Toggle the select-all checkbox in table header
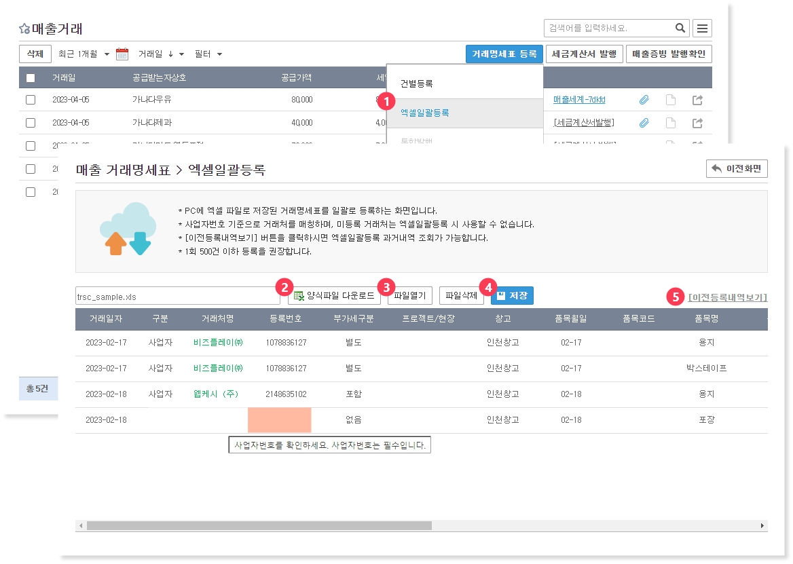 [31, 77]
